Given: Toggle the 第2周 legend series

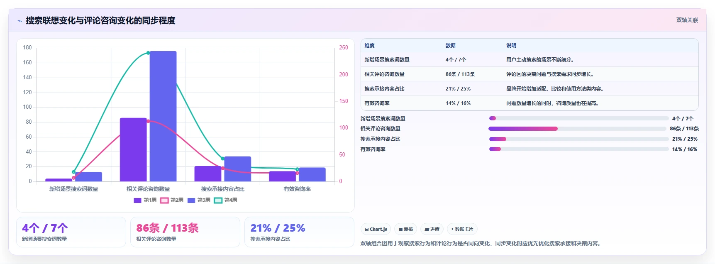Looking at the screenshot, I should coord(172,200).
